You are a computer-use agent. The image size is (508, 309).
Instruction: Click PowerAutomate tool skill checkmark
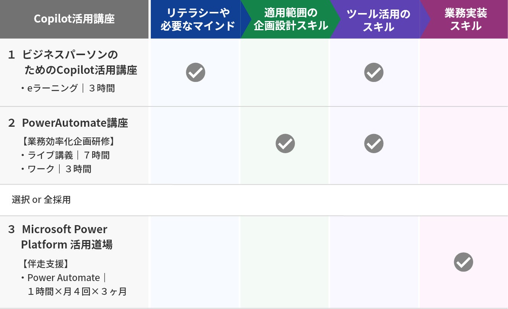click(374, 144)
